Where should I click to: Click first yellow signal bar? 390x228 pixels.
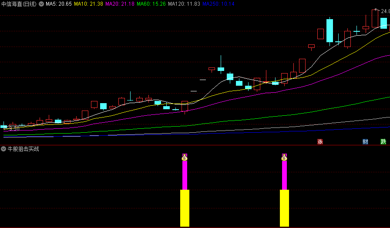185,208
